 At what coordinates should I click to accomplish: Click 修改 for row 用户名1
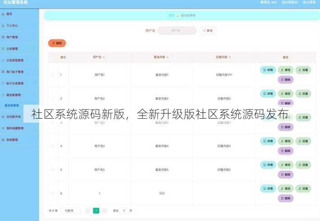[x=285, y=70]
